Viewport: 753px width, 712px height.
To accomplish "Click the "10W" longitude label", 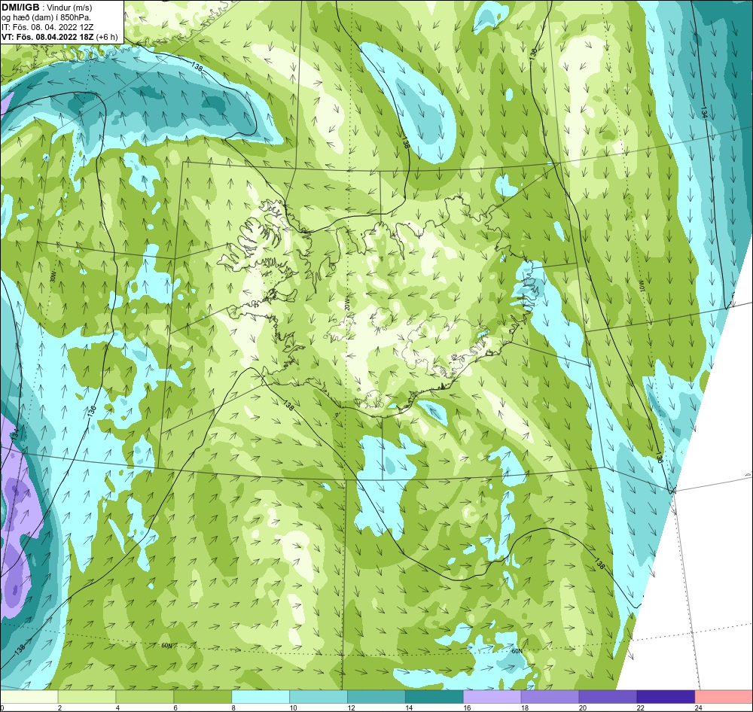I will click(642, 286).
